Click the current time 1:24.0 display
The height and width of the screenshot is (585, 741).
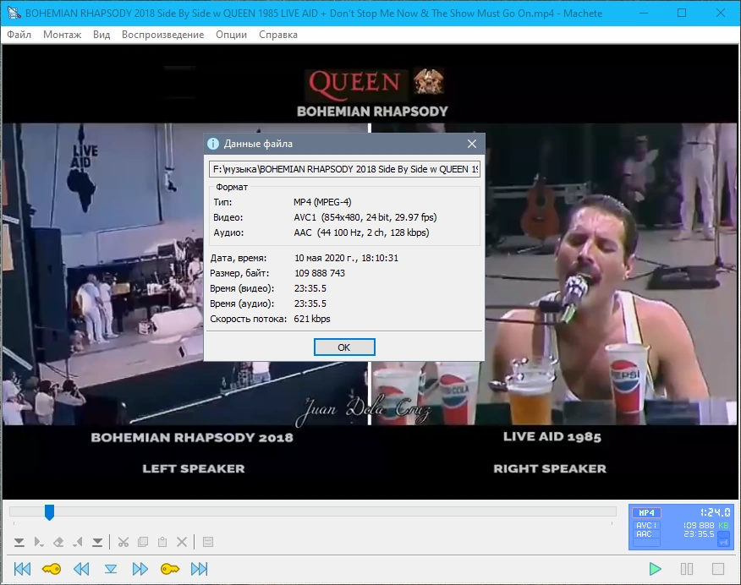(715, 512)
